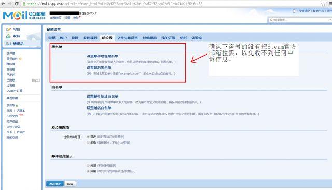Select the 反垃圾 settings tab
The width and height of the screenshot is (332, 190).
107,38
